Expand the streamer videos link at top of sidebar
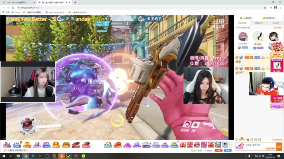284x159 pixels. pos(247,18)
